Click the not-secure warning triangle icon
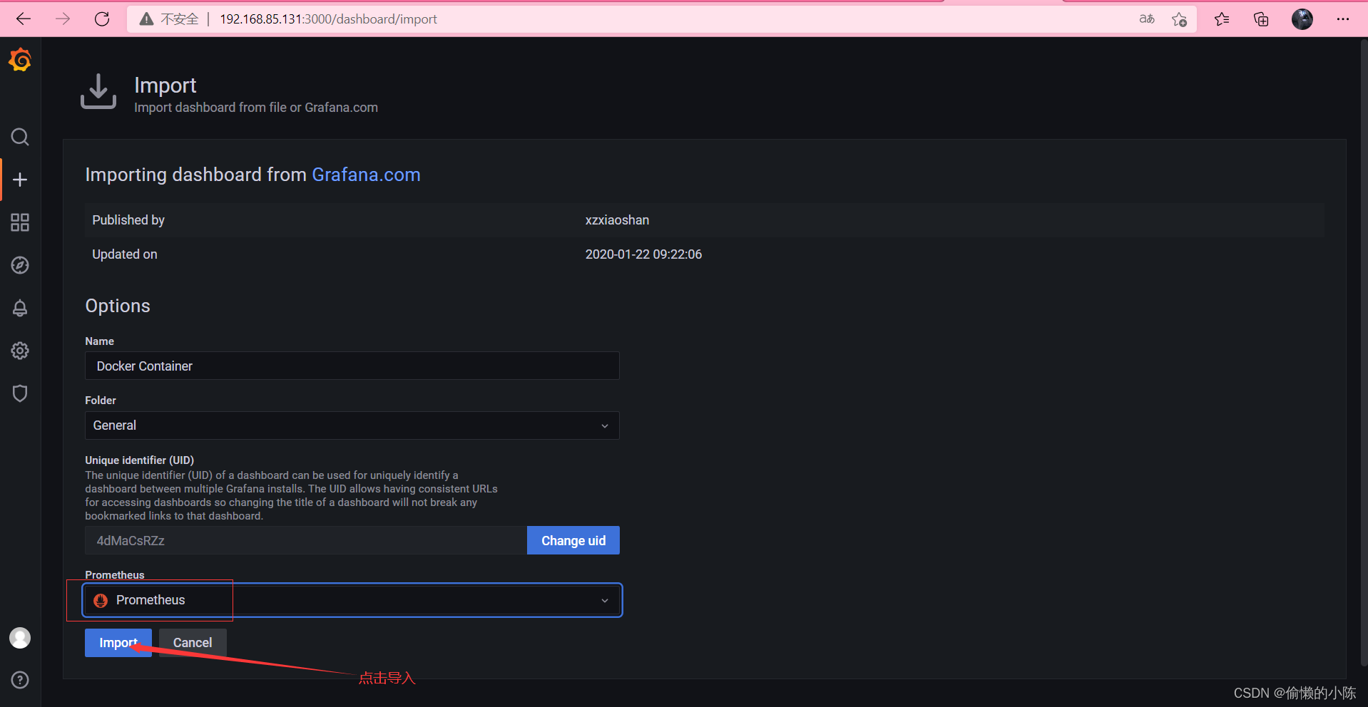The height and width of the screenshot is (707, 1368). 146,19
